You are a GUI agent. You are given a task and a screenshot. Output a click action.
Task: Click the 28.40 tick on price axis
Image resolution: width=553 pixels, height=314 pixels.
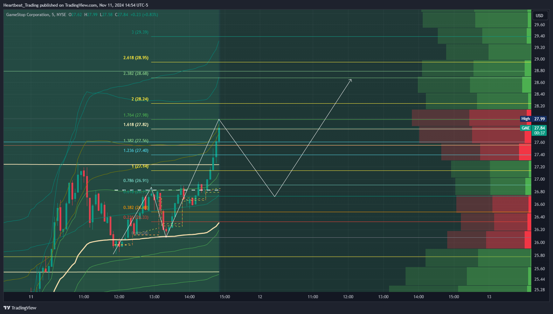pyautogui.click(x=539, y=94)
